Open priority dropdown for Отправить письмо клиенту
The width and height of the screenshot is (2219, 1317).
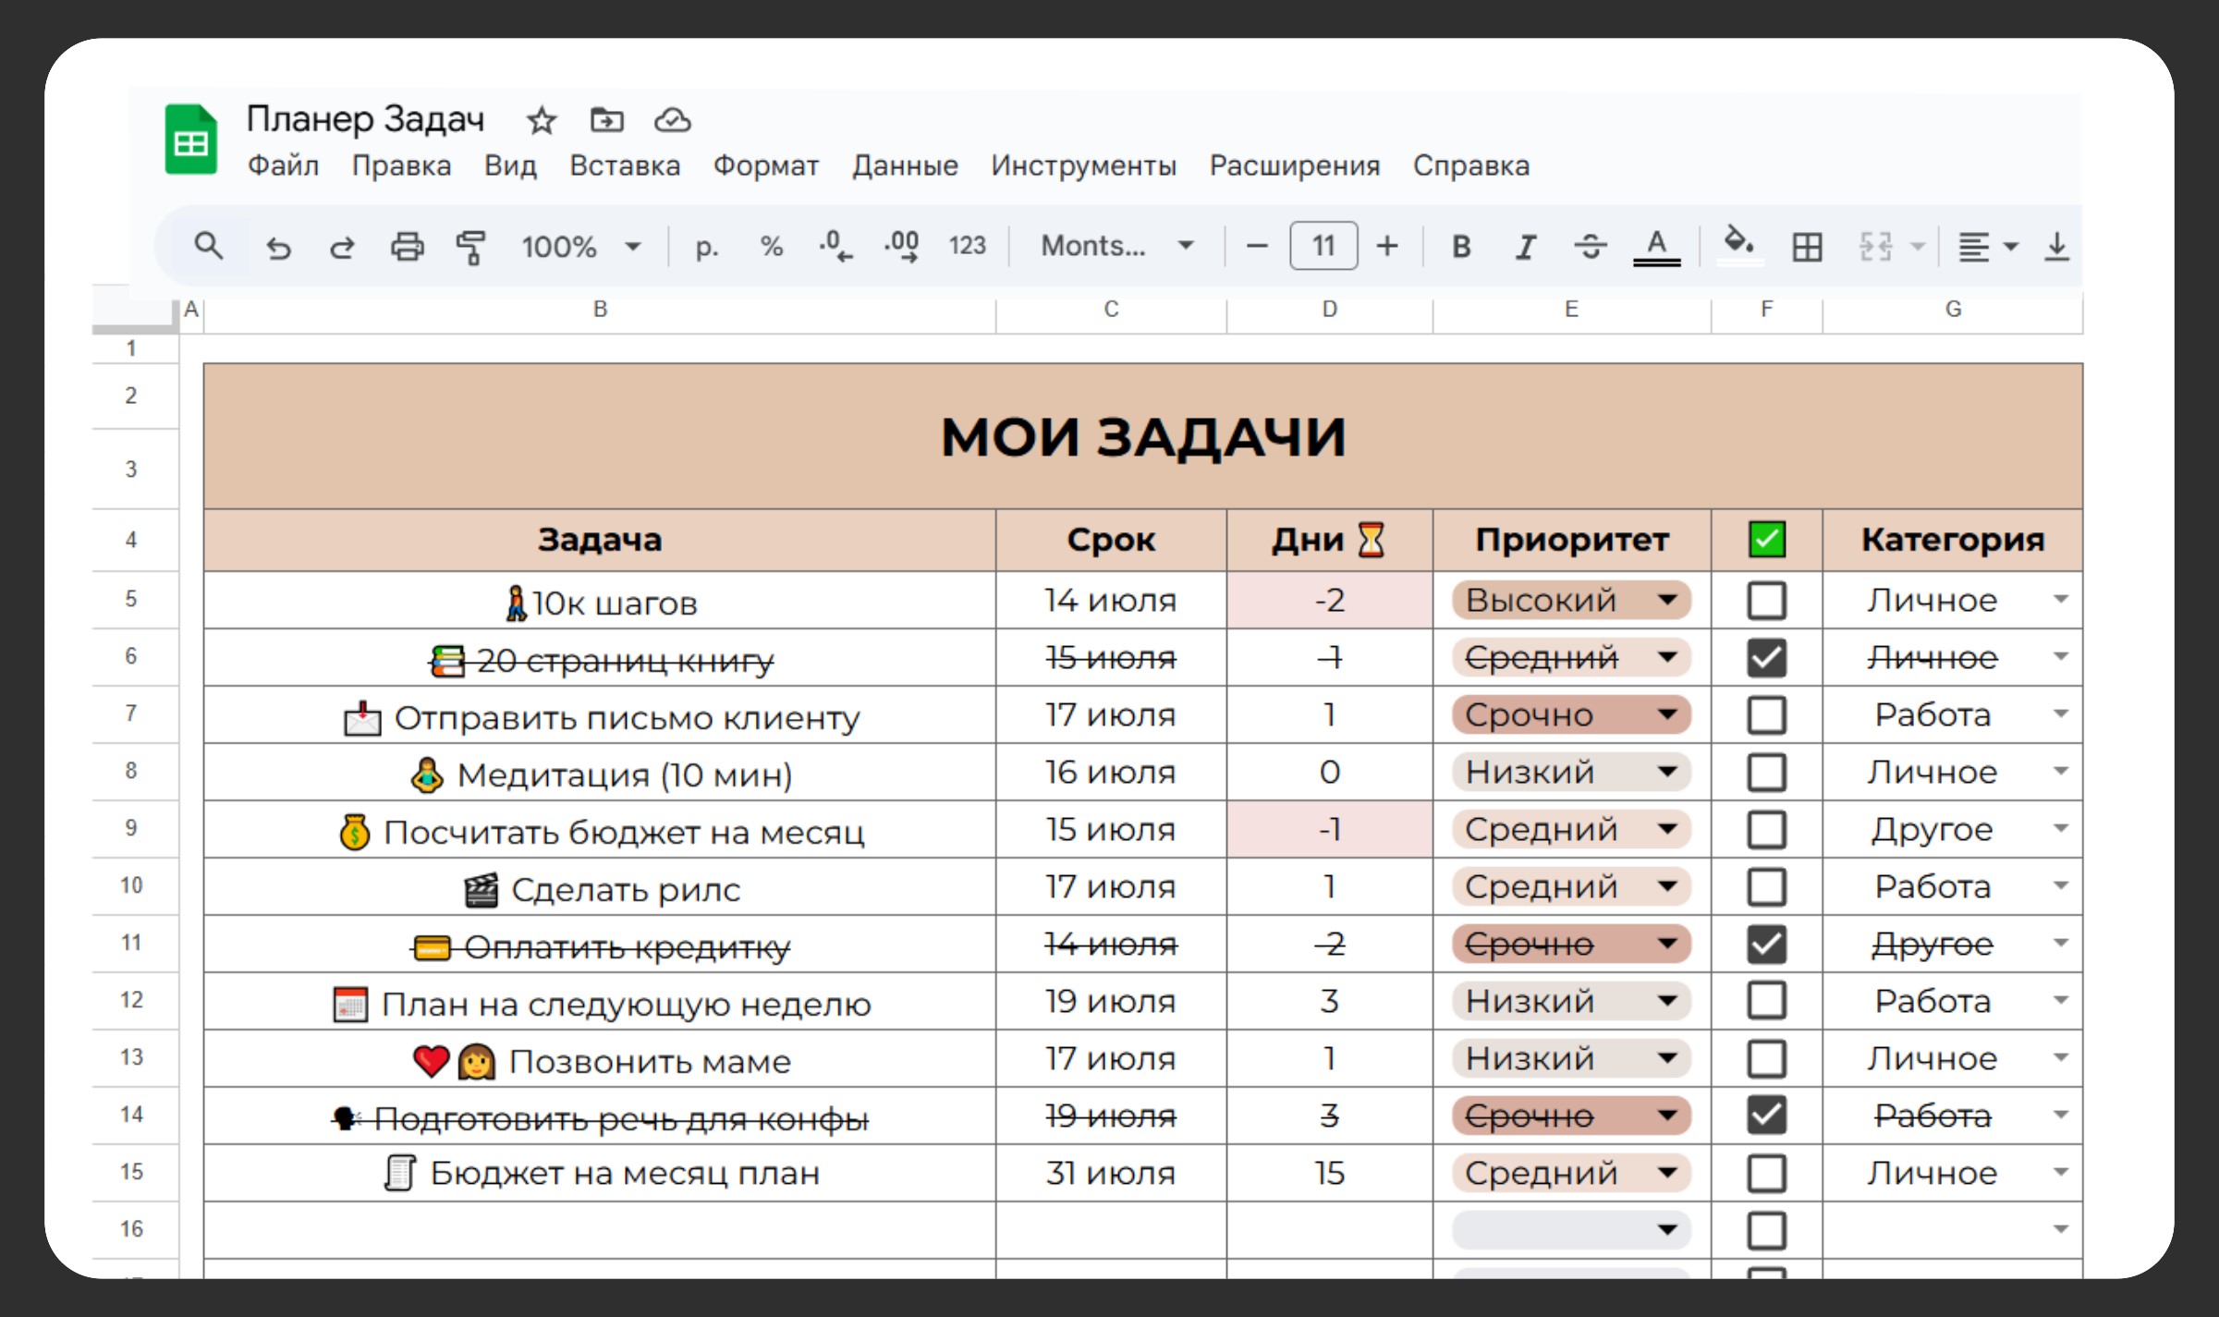(1667, 714)
